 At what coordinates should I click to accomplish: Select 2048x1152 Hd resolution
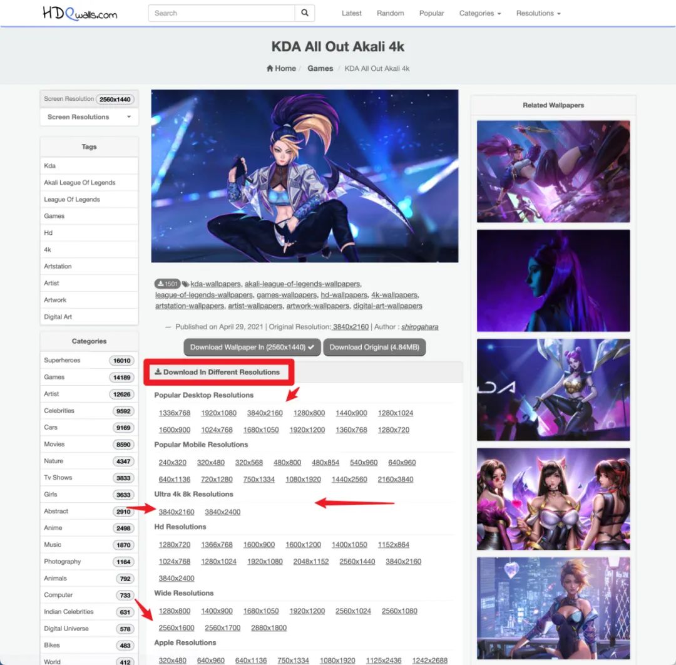coord(311,562)
